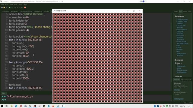193x108 pixels.
Task: Stop/restart backend red button
Action: coord(25,7)
